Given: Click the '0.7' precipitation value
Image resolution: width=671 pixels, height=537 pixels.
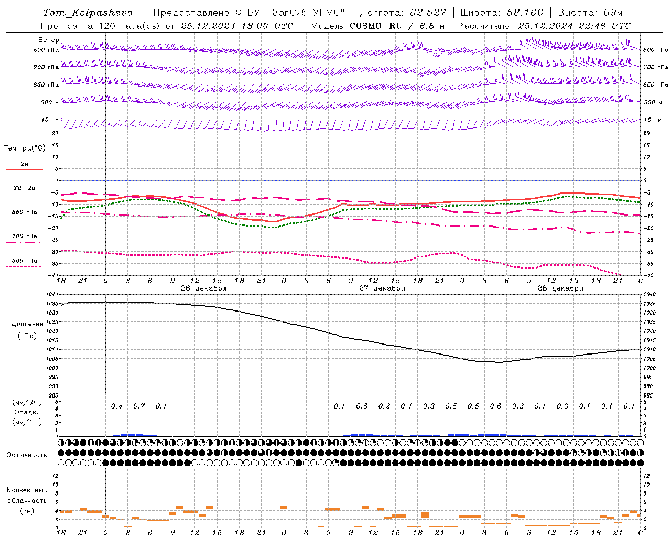Looking at the screenshot, I should point(139,406).
